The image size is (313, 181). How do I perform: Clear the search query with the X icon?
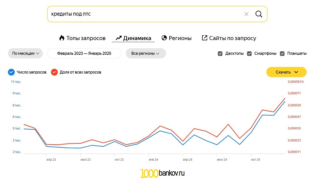(x=246, y=14)
